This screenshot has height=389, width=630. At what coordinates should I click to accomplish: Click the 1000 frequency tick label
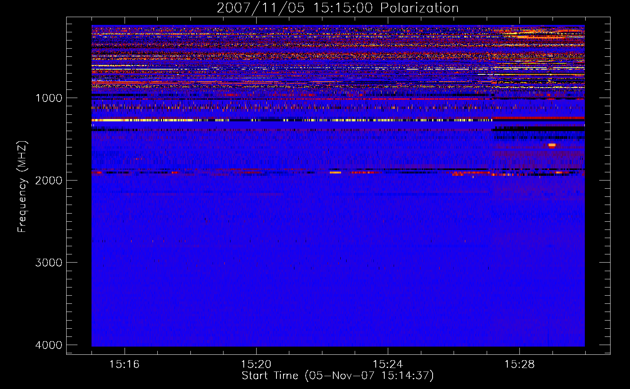click(x=49, y=98)
